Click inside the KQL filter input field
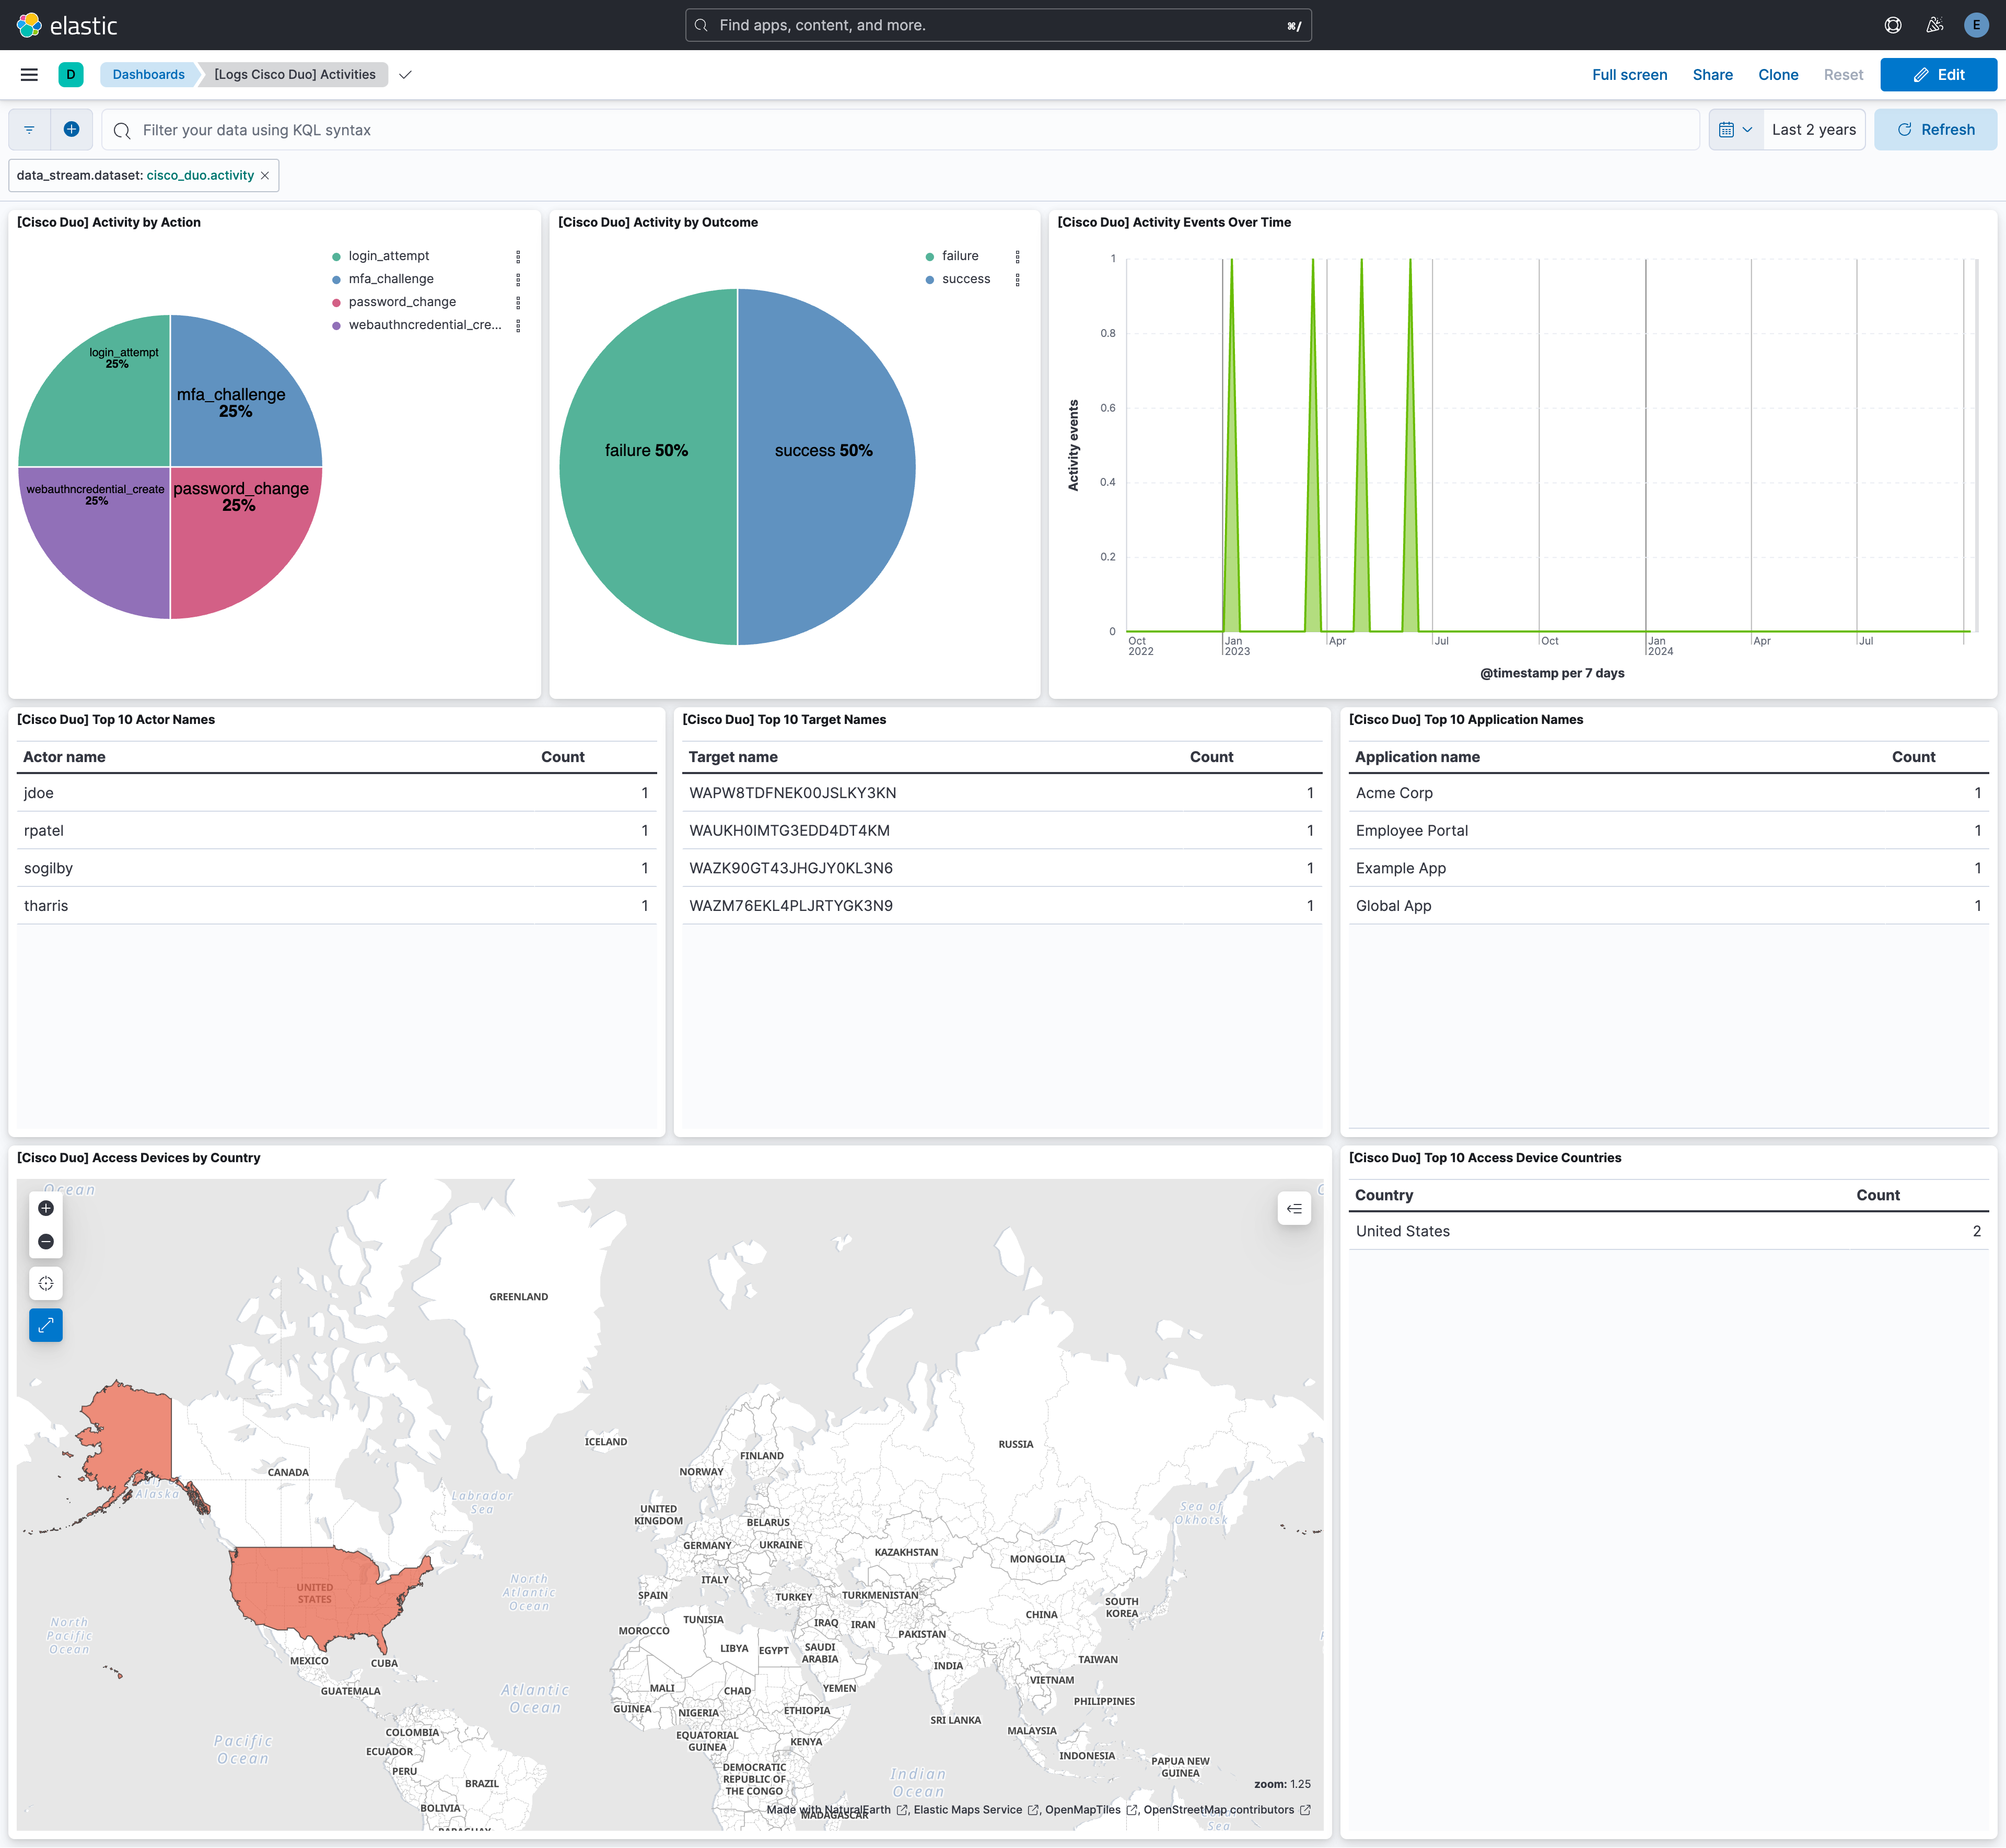Image resolution: width=2006 pixels, height=1848 pixels. (600, 129)
